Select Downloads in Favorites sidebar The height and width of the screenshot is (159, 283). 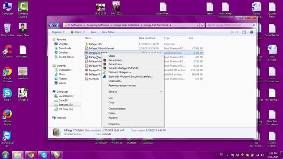click(x=63, y=48)
